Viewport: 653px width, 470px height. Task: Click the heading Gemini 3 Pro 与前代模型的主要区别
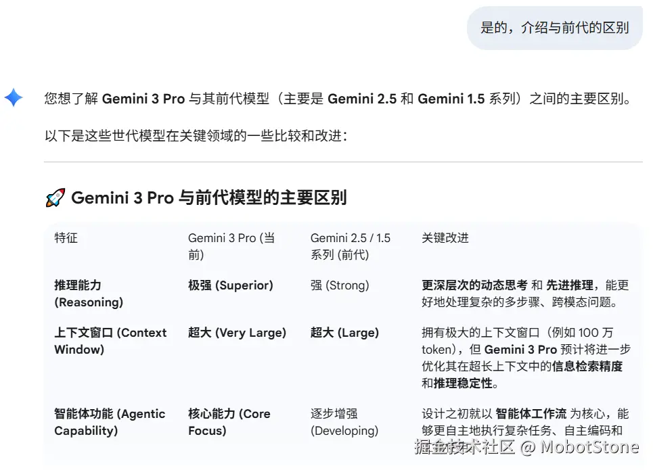(x=208, y=198)
